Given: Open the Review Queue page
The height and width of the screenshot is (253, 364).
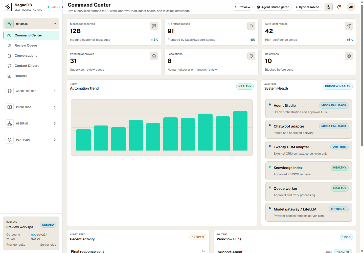Looking at the screenshot, I should click(31, 46).
